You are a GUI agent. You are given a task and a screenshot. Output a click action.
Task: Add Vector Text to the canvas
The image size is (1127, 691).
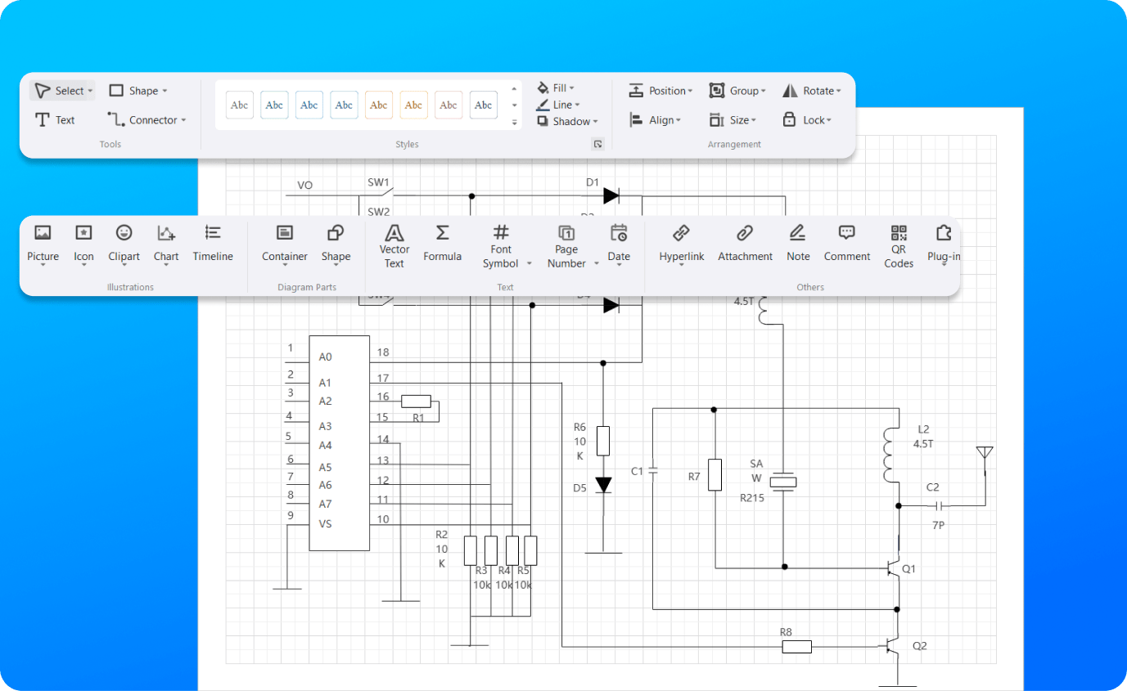(x=394, y=243)
